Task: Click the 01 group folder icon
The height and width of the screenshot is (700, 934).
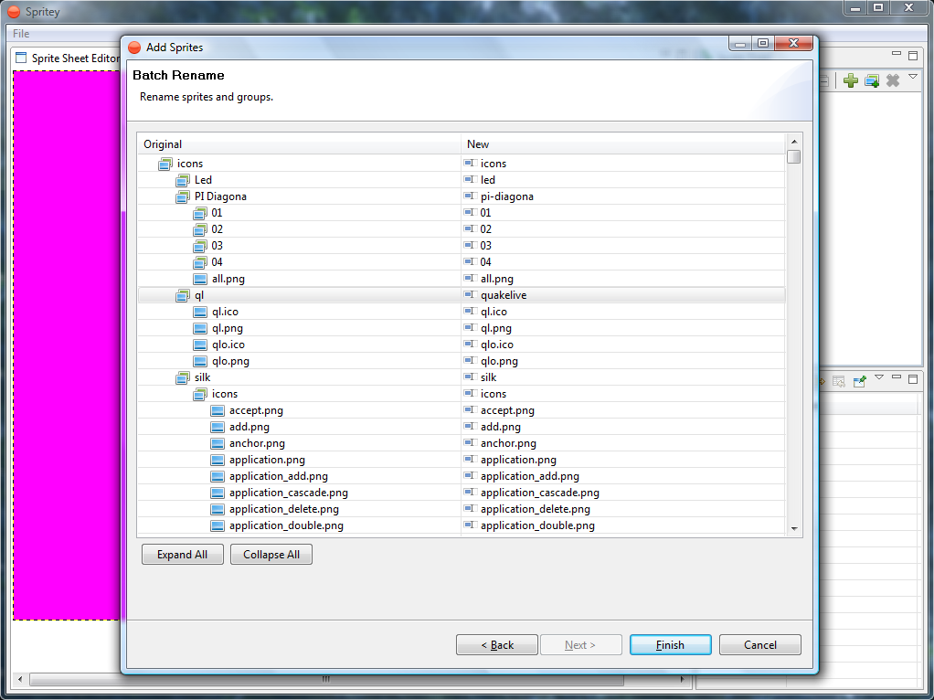Action: pyautogui.click(x=199, y=213)
